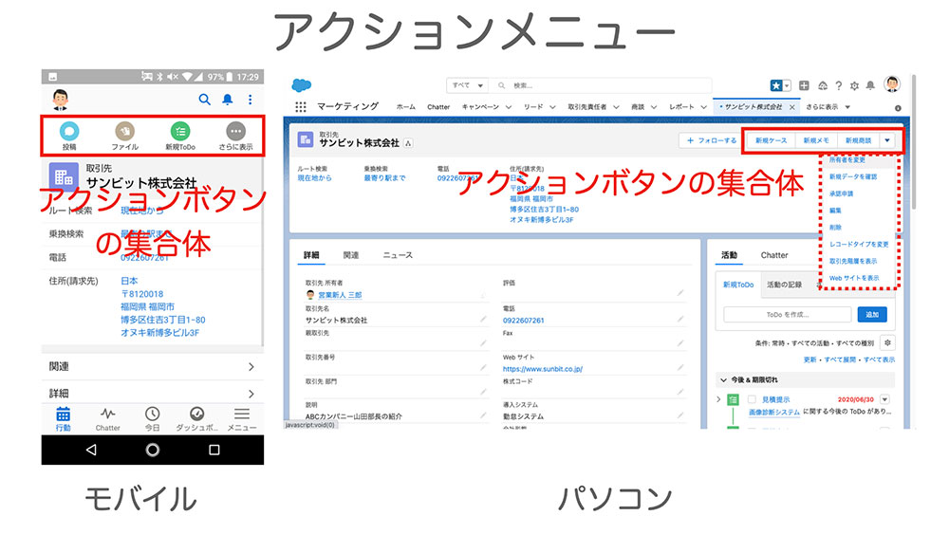
Task: Click the 新規商談 button
Action: [x=858, y=140]
